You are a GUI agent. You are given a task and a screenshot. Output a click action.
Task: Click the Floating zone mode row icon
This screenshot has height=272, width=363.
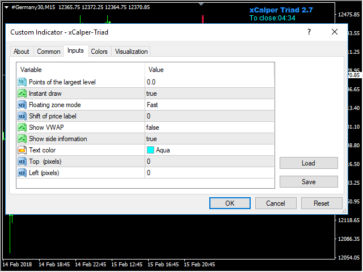[x=22, y=105]
